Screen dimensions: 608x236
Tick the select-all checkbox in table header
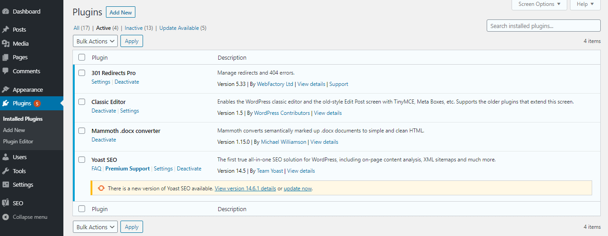(x=81, y=57)
